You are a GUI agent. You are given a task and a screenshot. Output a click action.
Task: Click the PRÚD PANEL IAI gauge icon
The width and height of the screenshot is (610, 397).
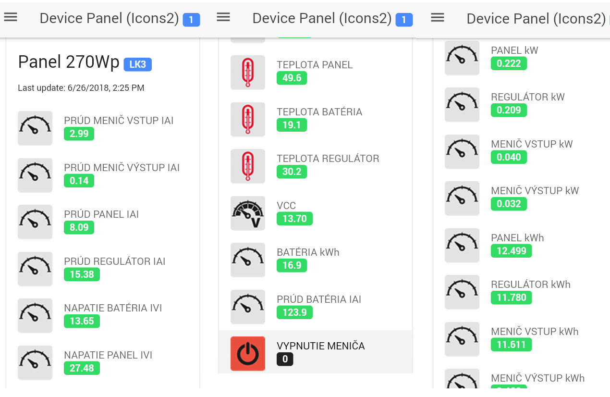(x=35, y=222)
